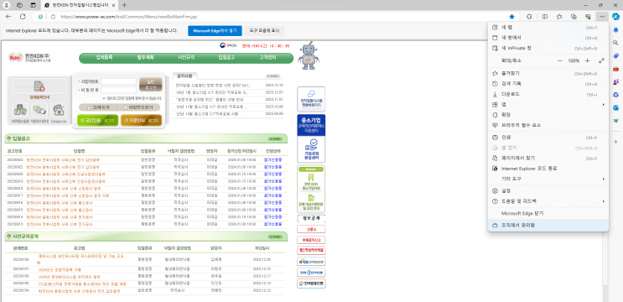Click the sidebar search magnifier icon
Image resolution: width=623 pixels, height=302 pixels.
pyautogui.click(x=615, y=43)
